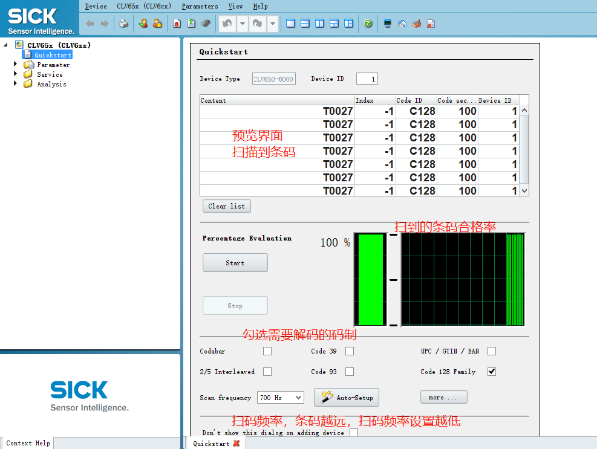Check 'Don't show this dialog on adding device'

[x=354, y=433]
